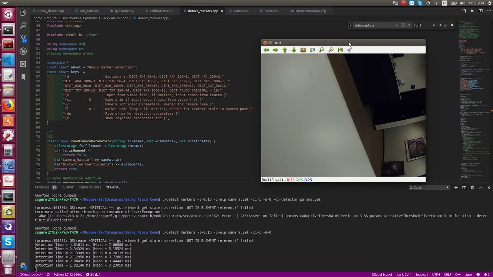Click the 'Jacky Aruco Code' breadcrumb
Image resolution: width=493 pixels, height=277 pixels.
coord(114,18)
